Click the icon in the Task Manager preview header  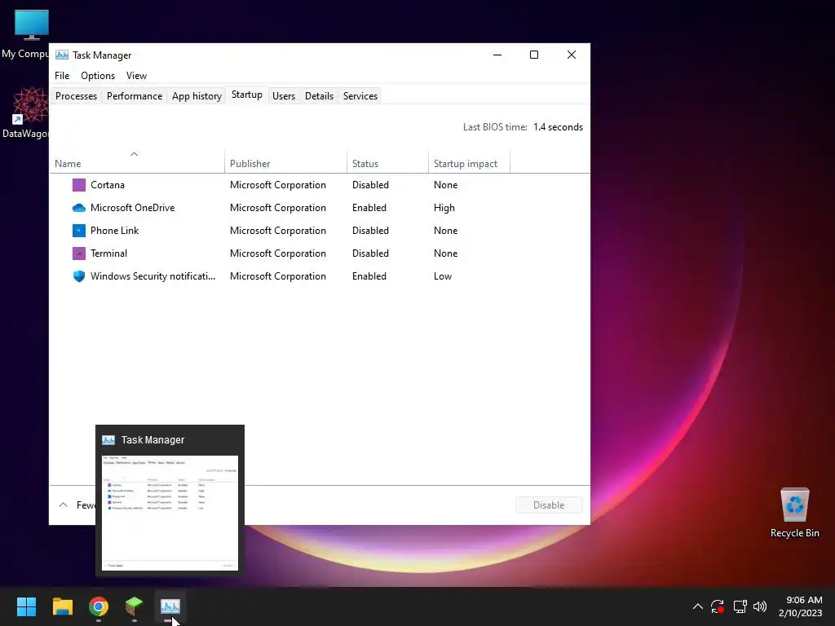point(108,440)
